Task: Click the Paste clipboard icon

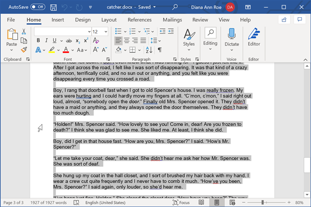Action: pos(12,34)
